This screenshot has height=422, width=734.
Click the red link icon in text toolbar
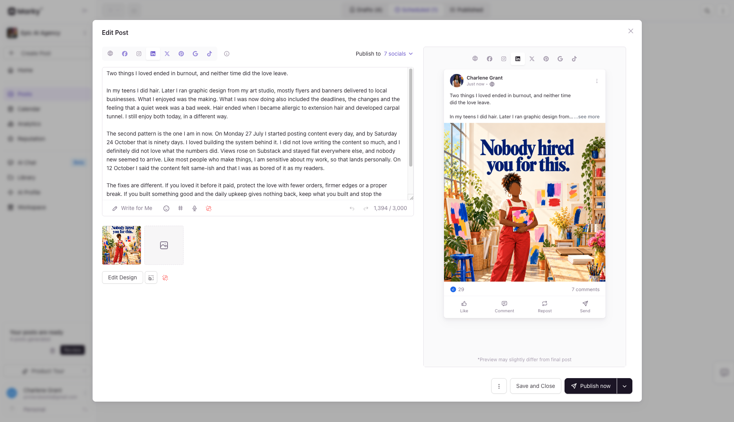point(209,208)
